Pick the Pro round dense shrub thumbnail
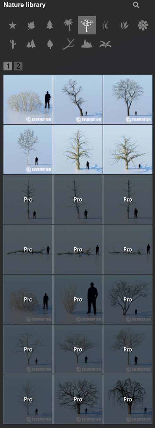This screenshot has width=155, height=428. point(28,299)
